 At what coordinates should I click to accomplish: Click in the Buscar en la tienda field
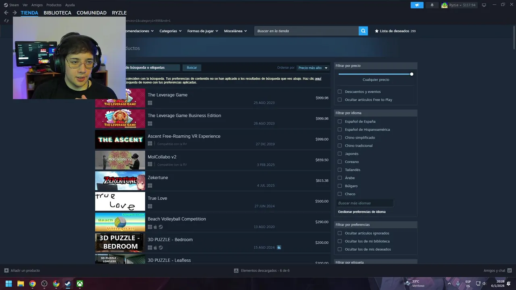[306, 31]
